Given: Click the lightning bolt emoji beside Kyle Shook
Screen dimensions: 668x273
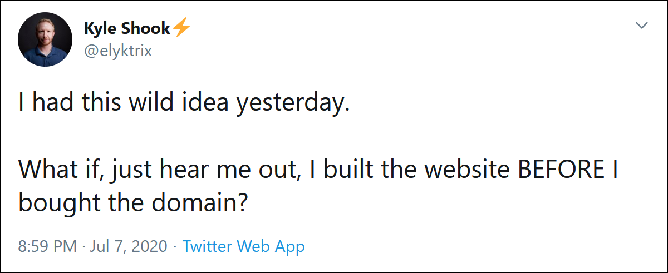Looking at the screenshot, I should coord(182,28).
